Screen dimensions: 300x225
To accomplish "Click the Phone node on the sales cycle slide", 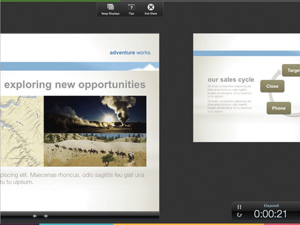I will pos(279,108).
